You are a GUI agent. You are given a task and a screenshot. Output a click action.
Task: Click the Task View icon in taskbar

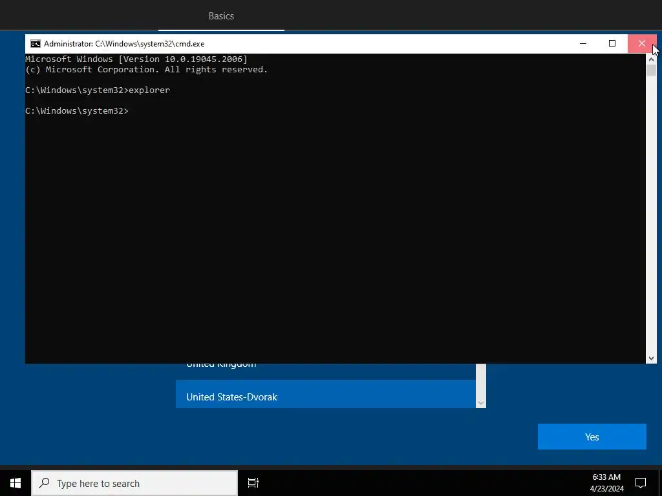tap(253, 483)
